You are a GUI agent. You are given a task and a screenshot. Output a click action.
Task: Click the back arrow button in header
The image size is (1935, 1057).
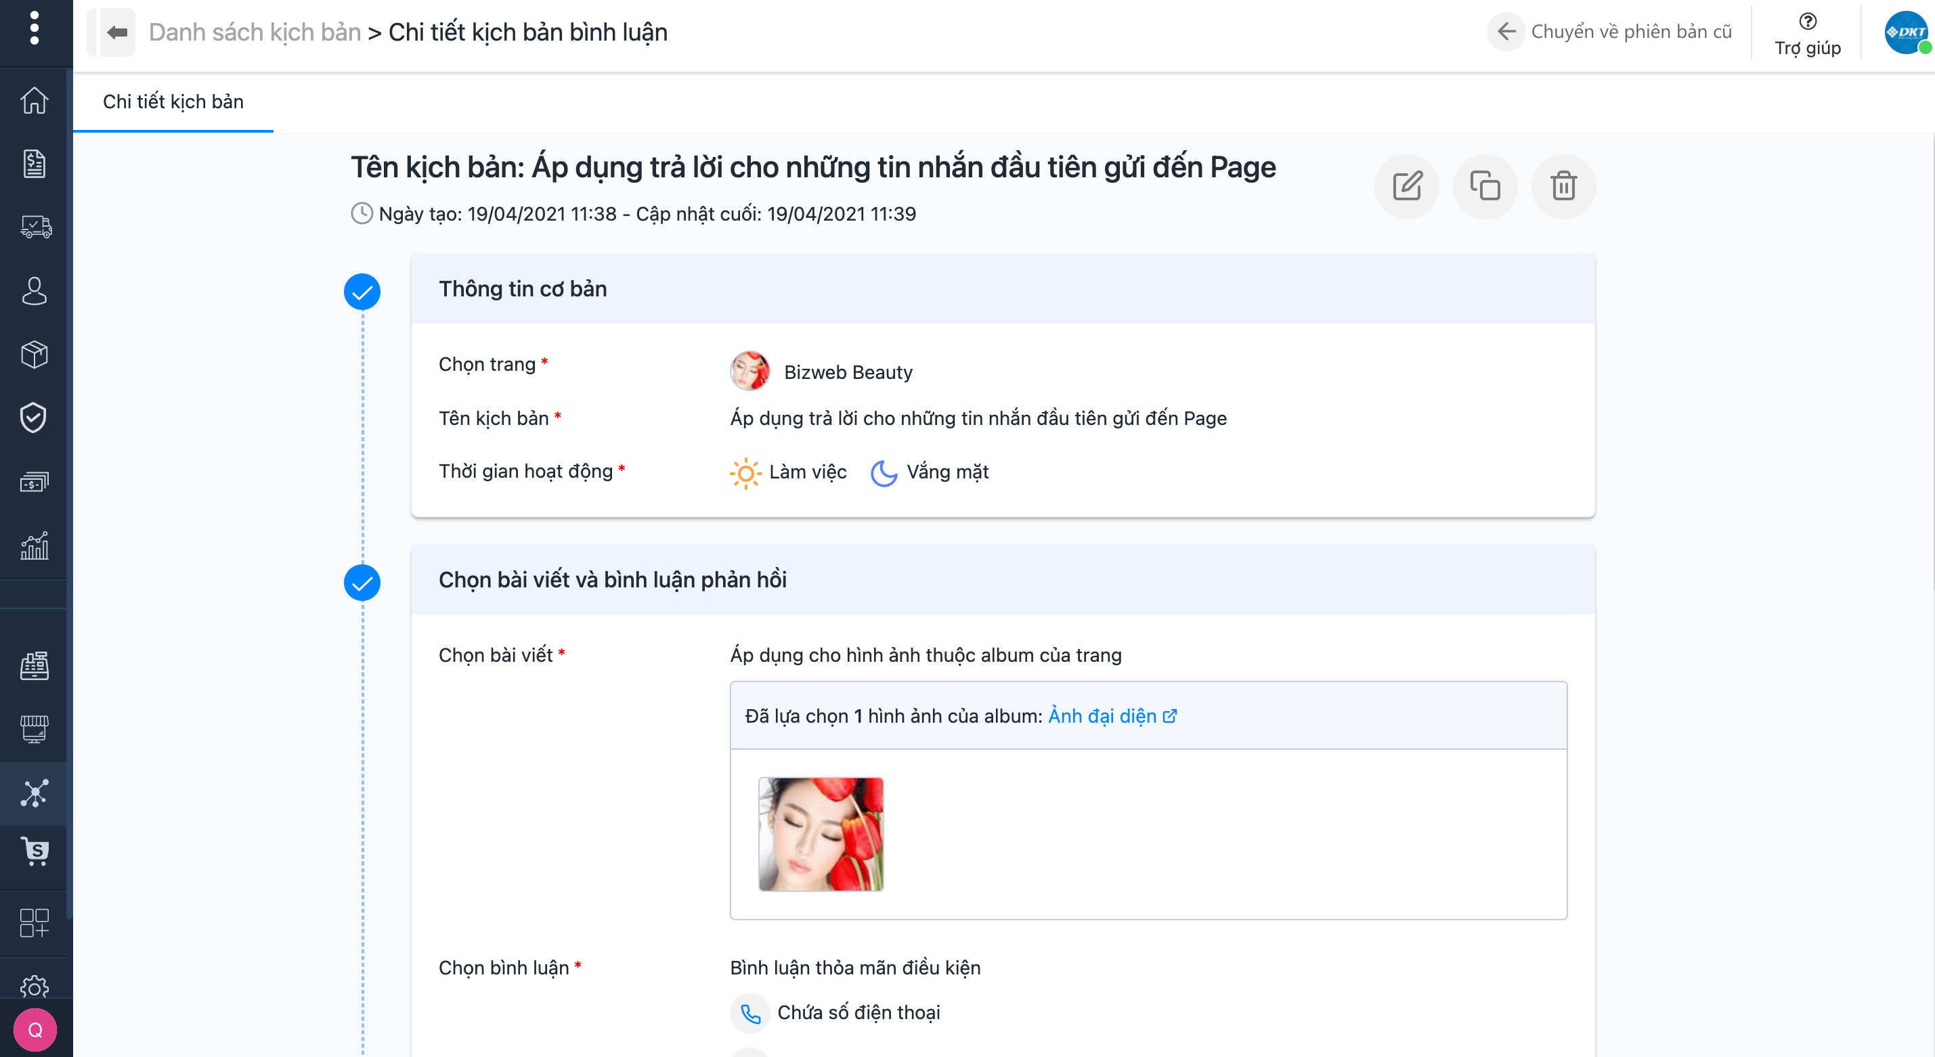(117, 32)
